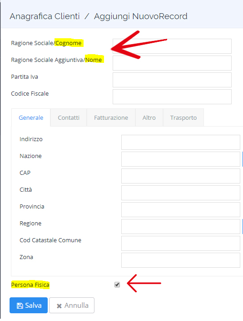243x321 pixels.
Task: Open the Nazione selection field
Action: pyautogui.click(x=180, y=159)
